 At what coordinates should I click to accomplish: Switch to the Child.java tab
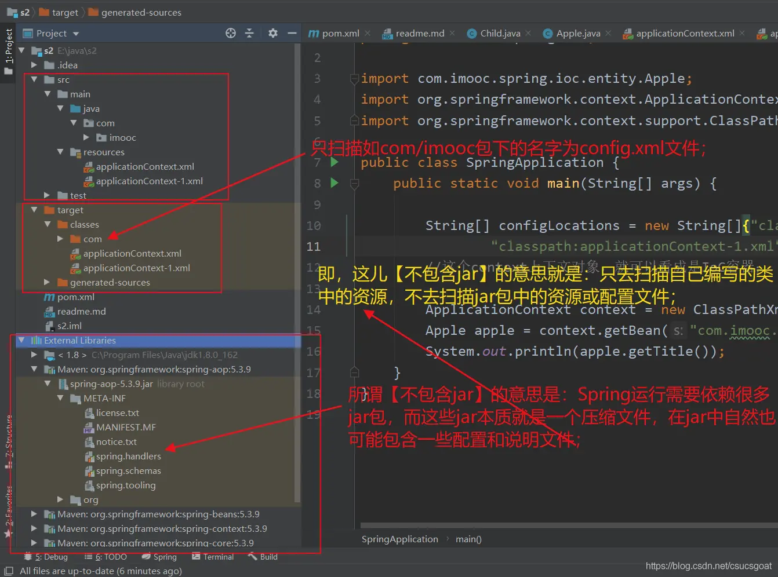499,33
